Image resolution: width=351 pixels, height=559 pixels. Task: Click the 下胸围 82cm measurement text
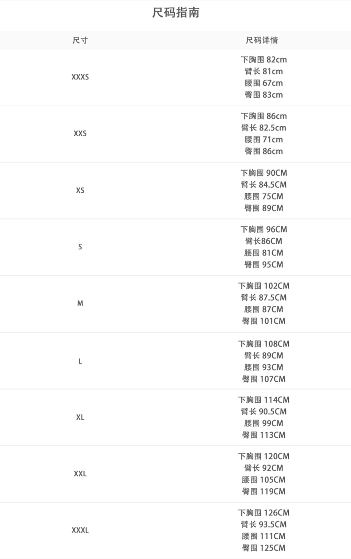click(263, 60)
